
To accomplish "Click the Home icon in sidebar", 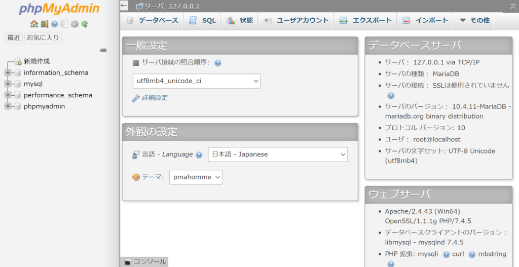I will pyautogui.click(x=34, y=24).
